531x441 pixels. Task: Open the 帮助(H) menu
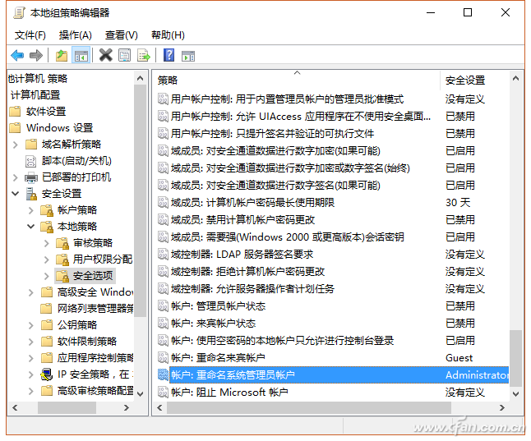(168, 34)
